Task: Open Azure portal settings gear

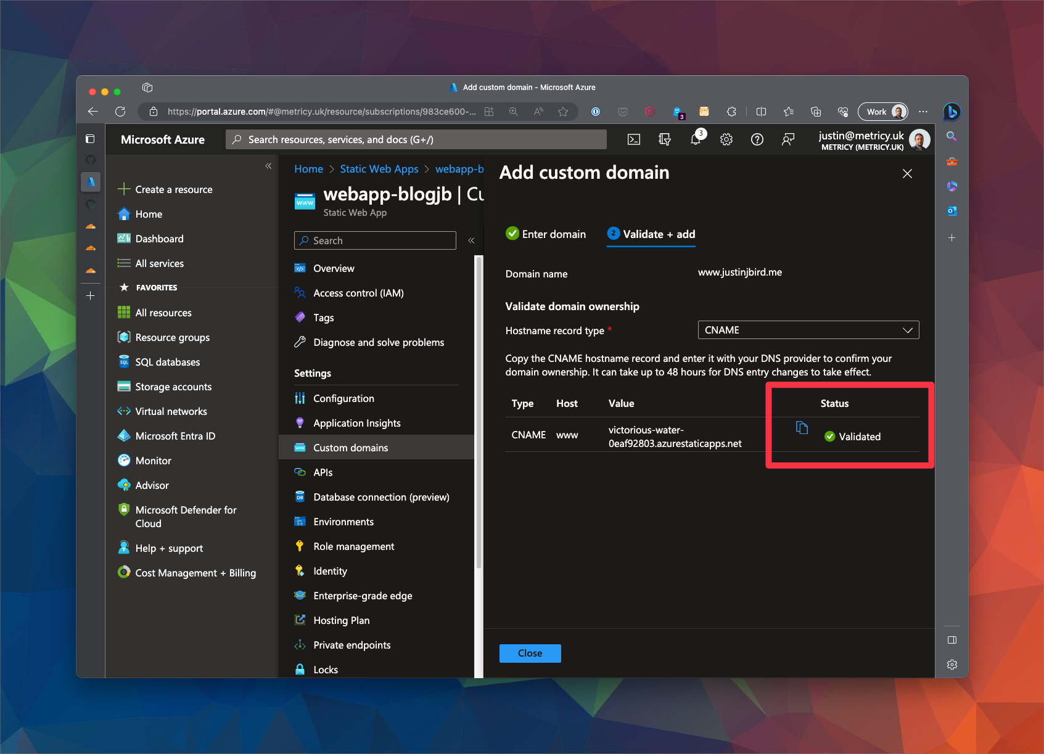Action: pos(726,139)
